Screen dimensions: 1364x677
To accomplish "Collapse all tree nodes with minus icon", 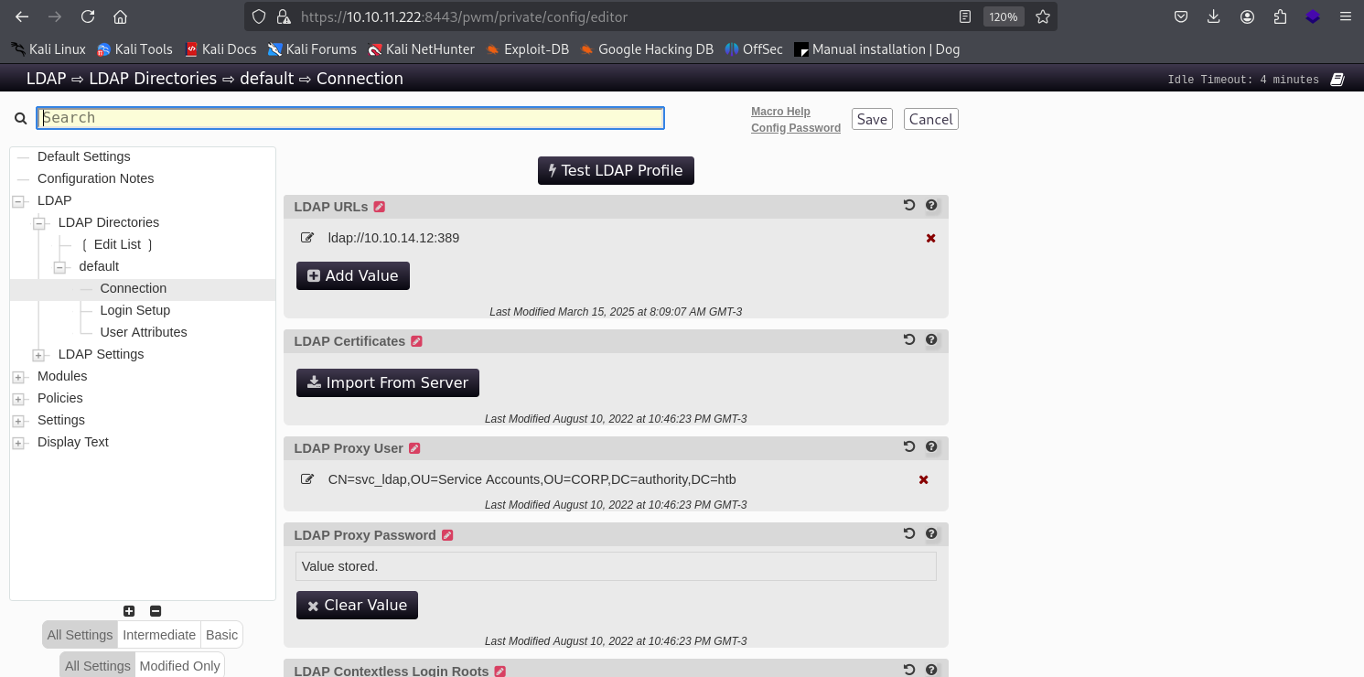I will 156,611.
